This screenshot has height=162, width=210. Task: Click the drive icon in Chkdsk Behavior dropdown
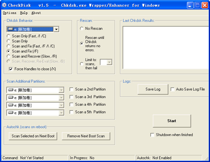tap(10, 29)
